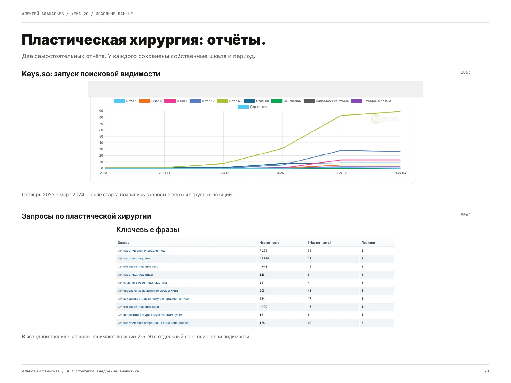Toggle the 'В топ 3' legend series
The image size is (511, 383).
(x=151, y=101)
